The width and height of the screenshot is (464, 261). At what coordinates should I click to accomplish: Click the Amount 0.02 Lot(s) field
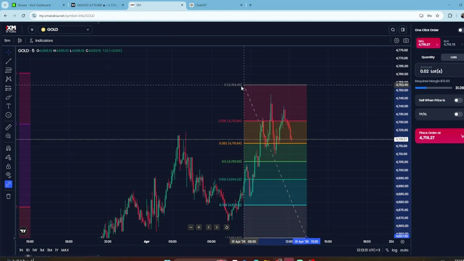[x=439, y=70]
